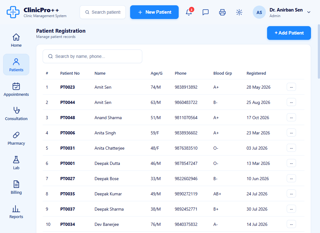Viewport: 320px width, 233px height.
Task: Open actions menu for Deepak Kumar
Action: click(291, 193)
